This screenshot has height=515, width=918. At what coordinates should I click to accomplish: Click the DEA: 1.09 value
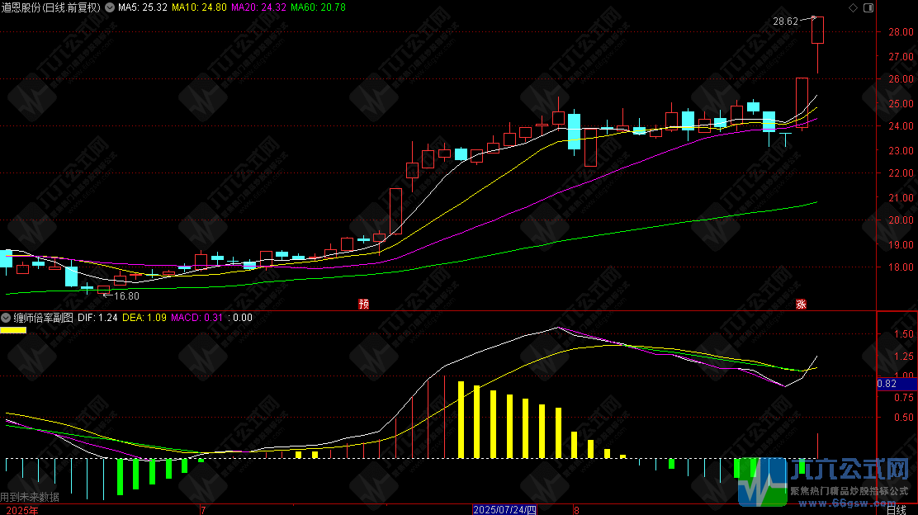(144, 318)
